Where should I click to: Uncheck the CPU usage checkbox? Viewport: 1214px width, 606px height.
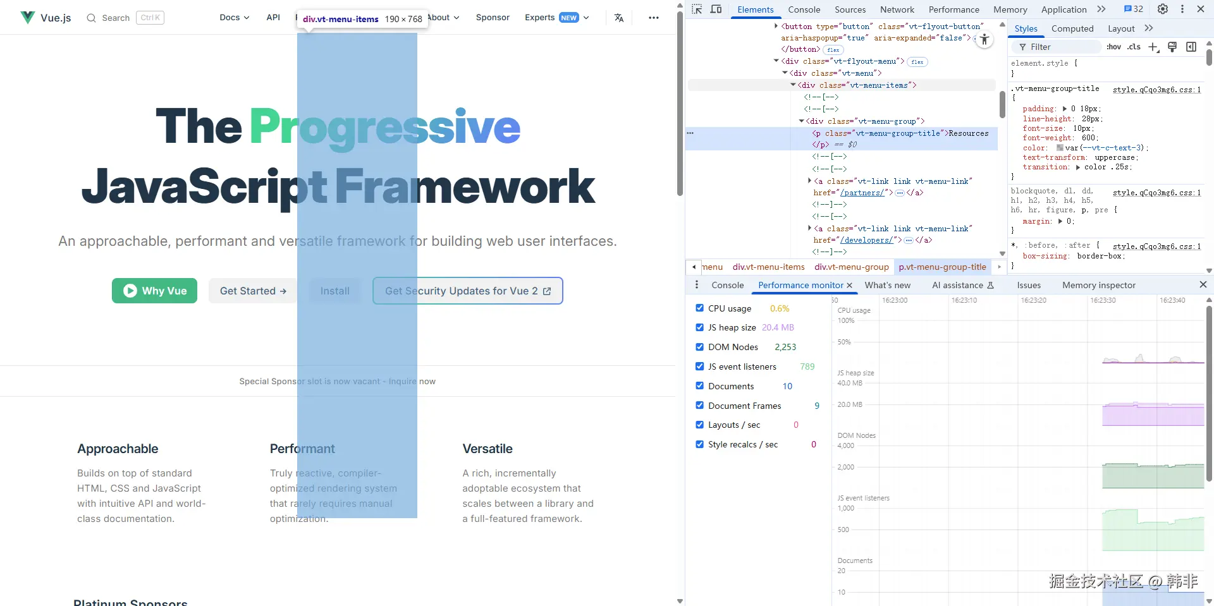coord(699,308)
